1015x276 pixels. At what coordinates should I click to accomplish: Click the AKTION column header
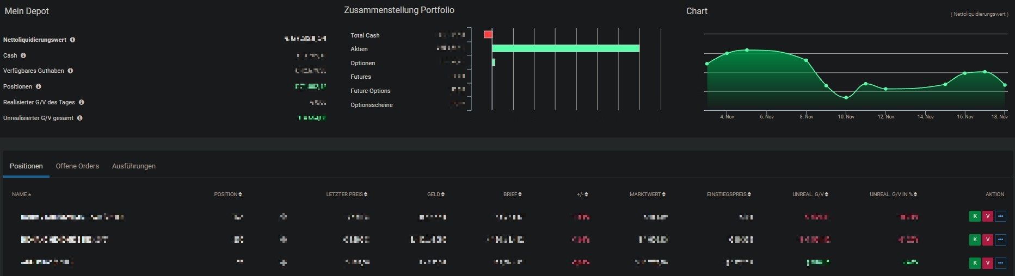coord(995,195)
